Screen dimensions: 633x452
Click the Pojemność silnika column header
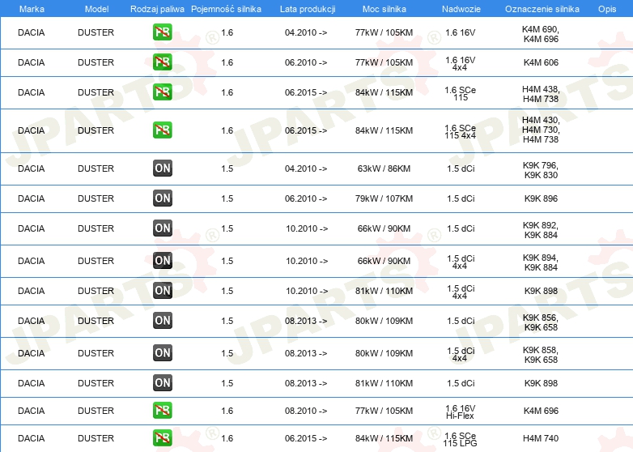point(226,9)
